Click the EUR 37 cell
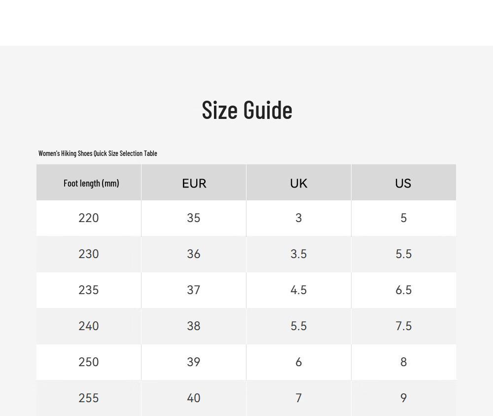This screenshot has height=416, width=493. point(194,290)
